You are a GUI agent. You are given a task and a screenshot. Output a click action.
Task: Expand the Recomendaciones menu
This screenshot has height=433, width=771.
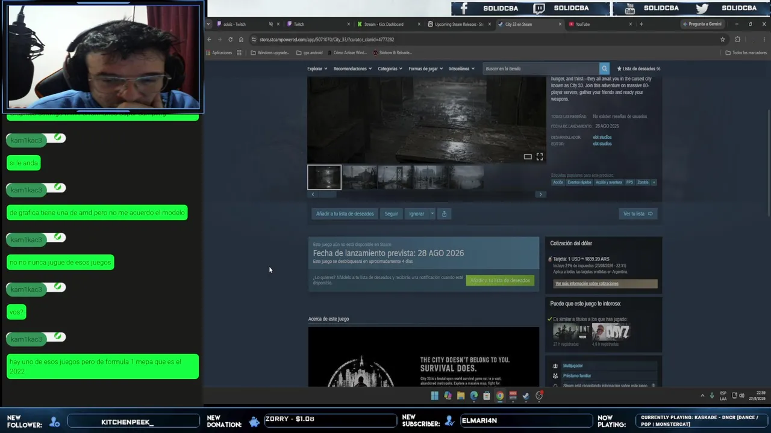[352, 69]
